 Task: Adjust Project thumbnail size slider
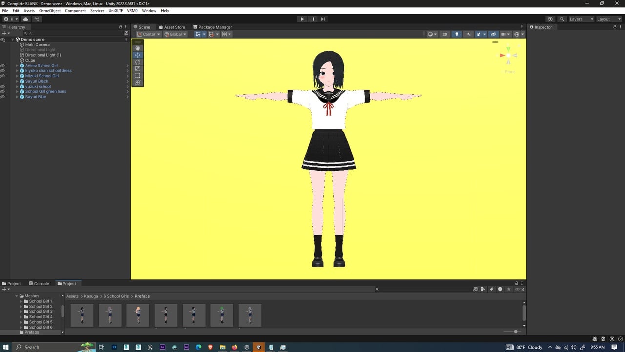(x=512, y=332)
